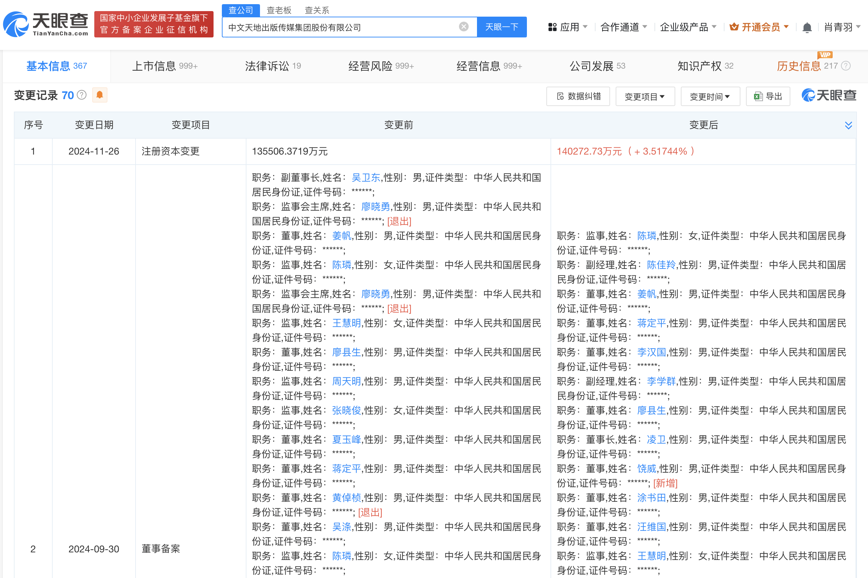The width and height of the screenshot is (868, 578).
Task: Click the orange change-record alert bell
Action: point(99,95)
